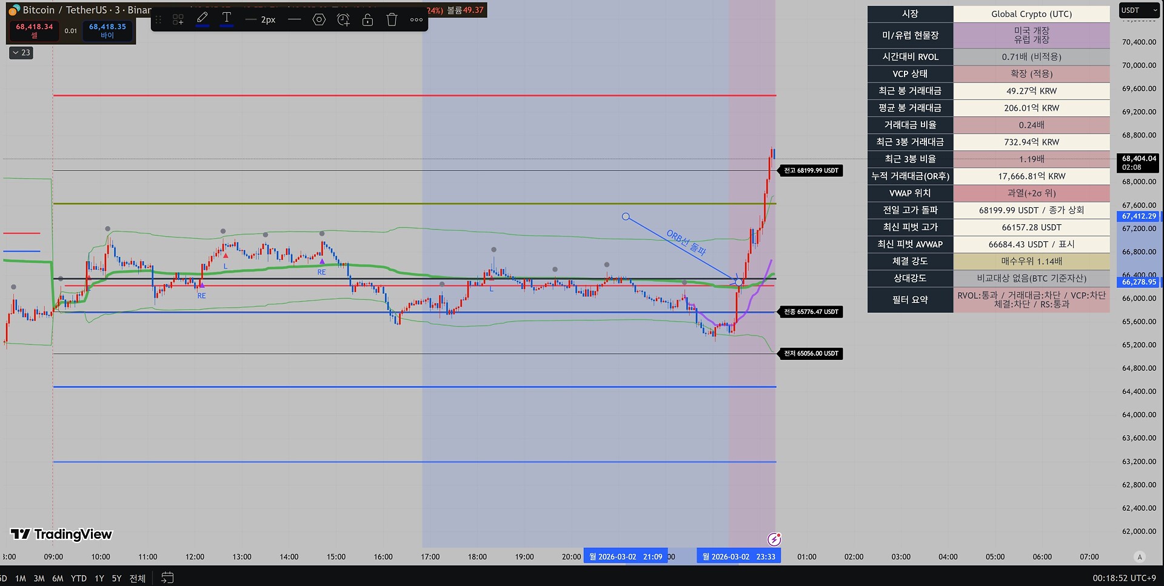This screenshot has height=586, width=1164.
Task: Select the 3M date range
Action: [x=39, y=578]
